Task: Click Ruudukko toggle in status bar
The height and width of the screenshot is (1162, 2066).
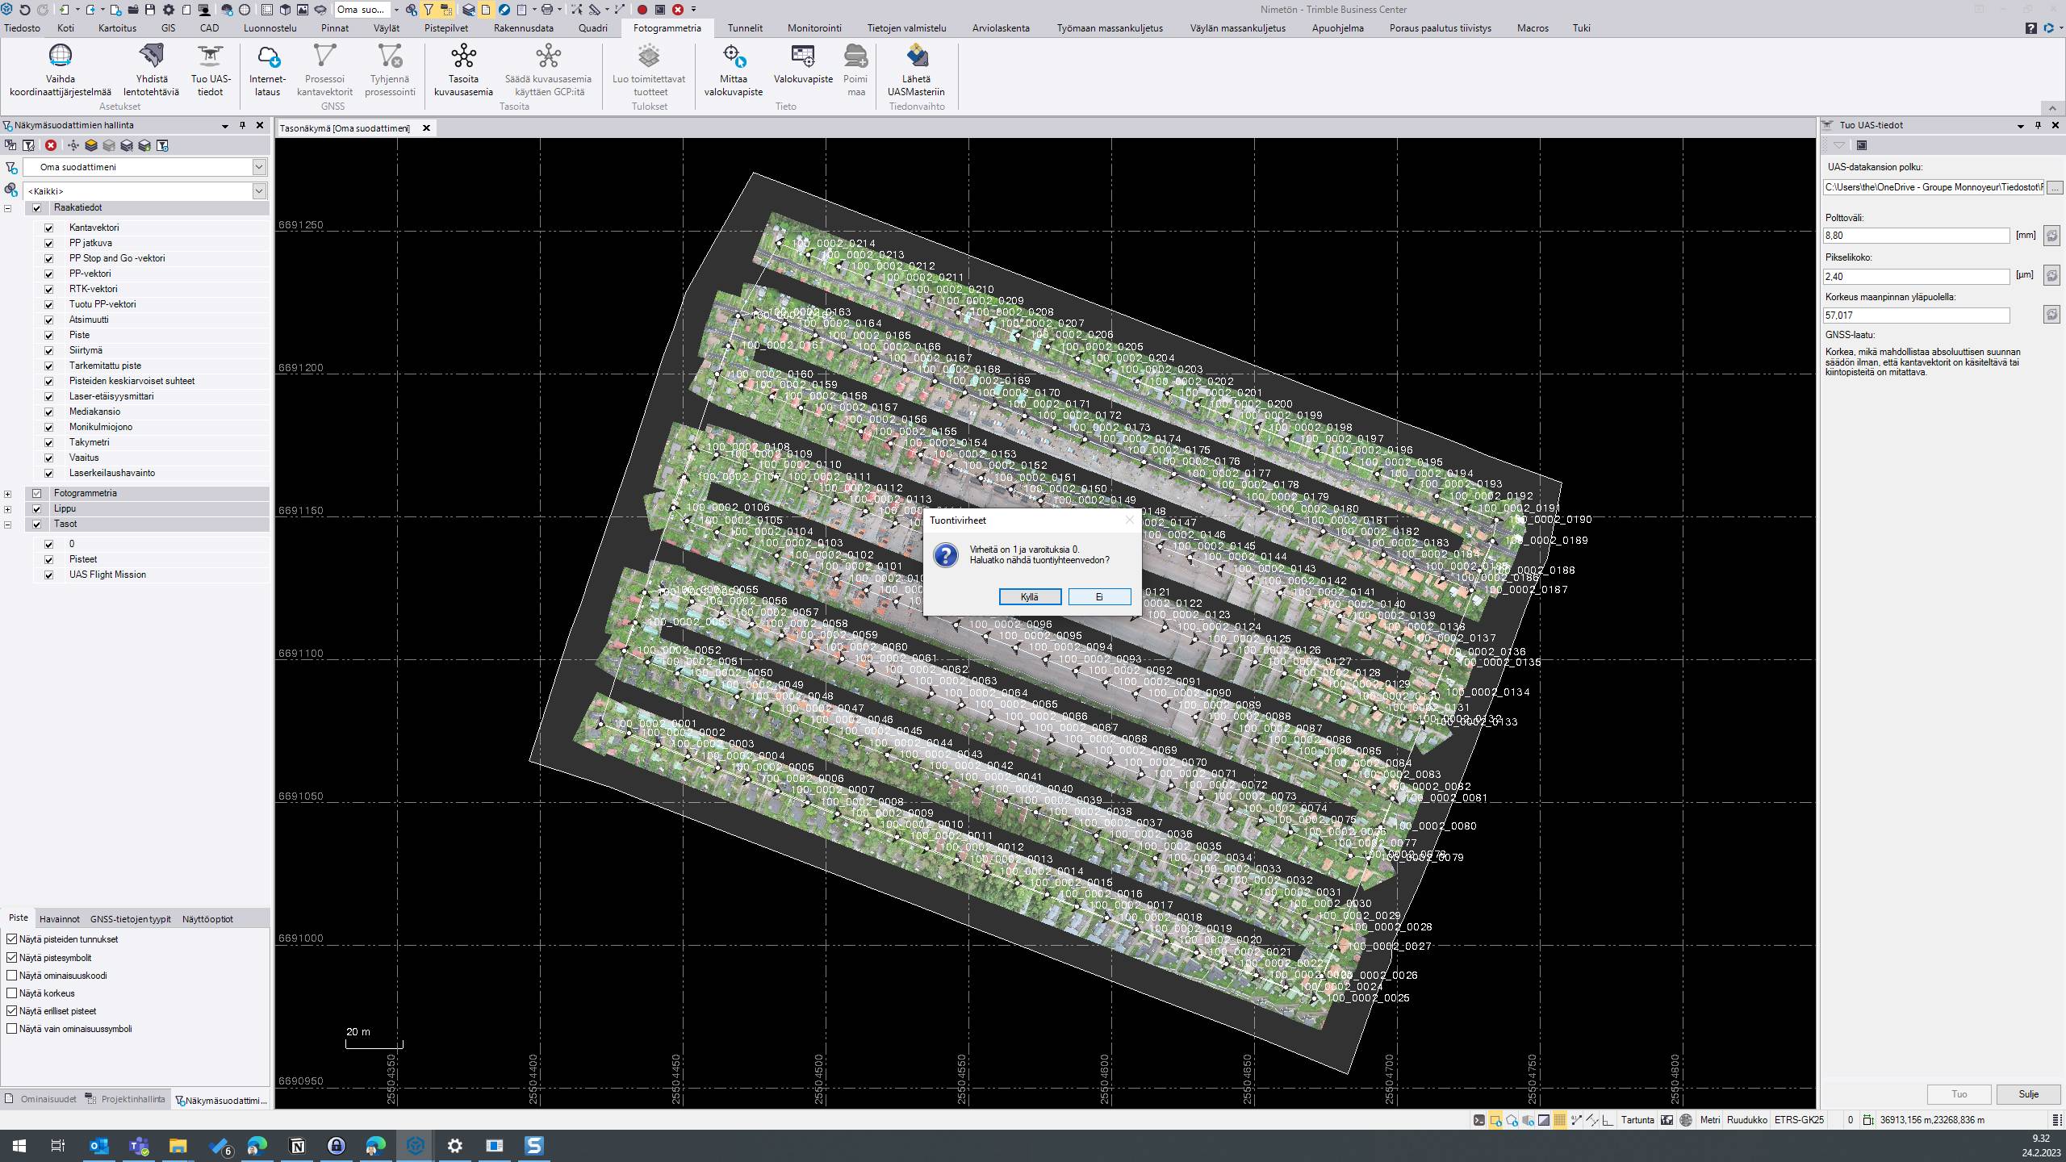Action: coord(1747,1120)
